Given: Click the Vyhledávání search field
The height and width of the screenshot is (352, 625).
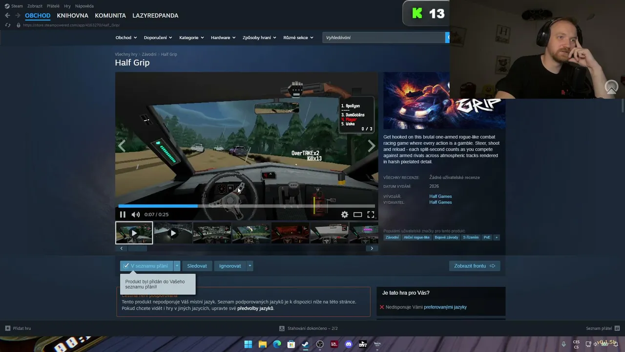Looking at the screenshot, I should coord(383,38).
